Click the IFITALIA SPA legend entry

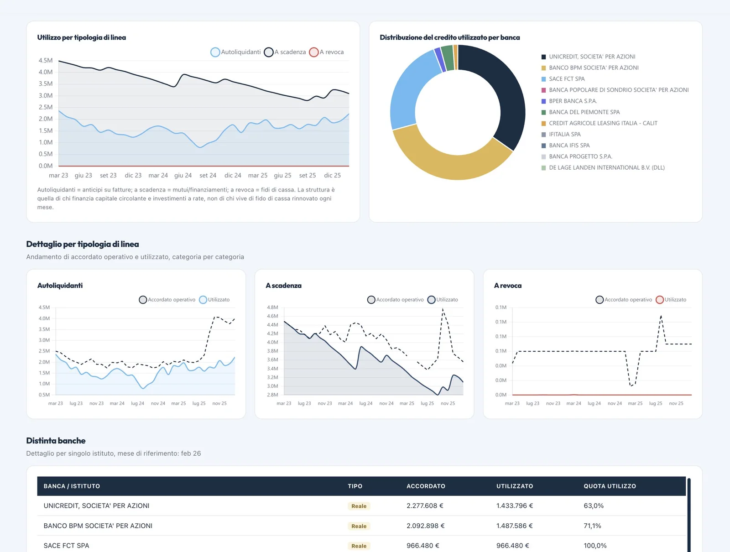tap(561, 134)
